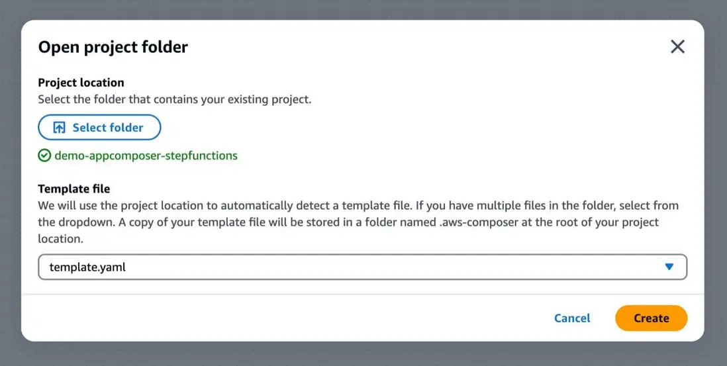
Task: Click the Project location label
Action: pyautogui.click(x=81, y=83)
